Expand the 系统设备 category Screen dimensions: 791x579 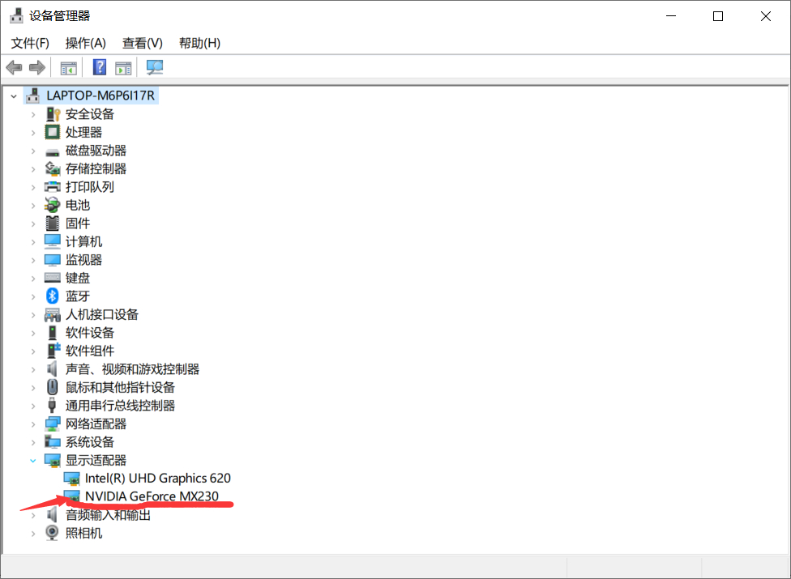(x=32, y=442)
